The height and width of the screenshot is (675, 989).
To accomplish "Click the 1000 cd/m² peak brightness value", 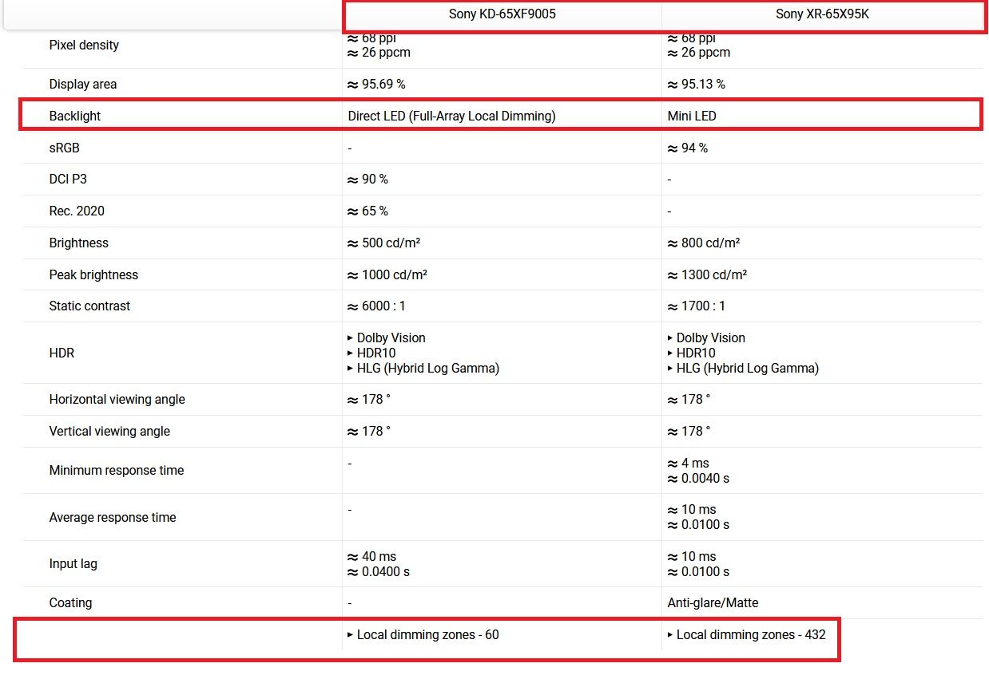I will pos(387,274).
